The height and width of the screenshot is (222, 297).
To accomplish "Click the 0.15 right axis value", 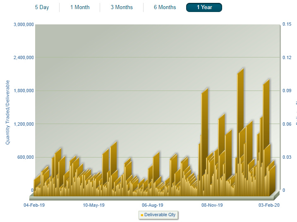I will (287, 24).
